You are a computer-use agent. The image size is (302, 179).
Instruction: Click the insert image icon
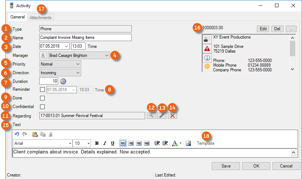pos(188,143)
